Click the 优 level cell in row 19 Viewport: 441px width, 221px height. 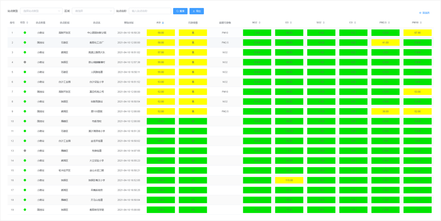click(193, 210)
